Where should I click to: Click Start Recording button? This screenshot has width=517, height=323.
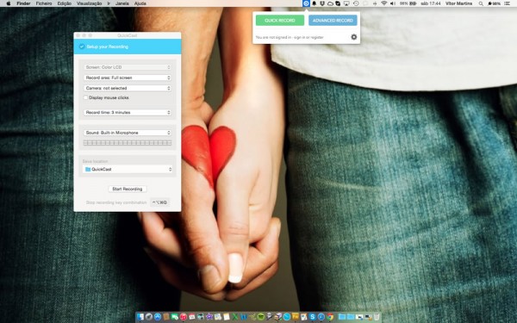pos(128,189)
